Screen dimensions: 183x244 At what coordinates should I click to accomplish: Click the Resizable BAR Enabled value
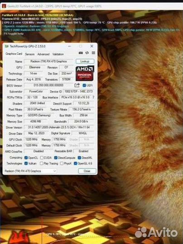click(x=84, y=151)
